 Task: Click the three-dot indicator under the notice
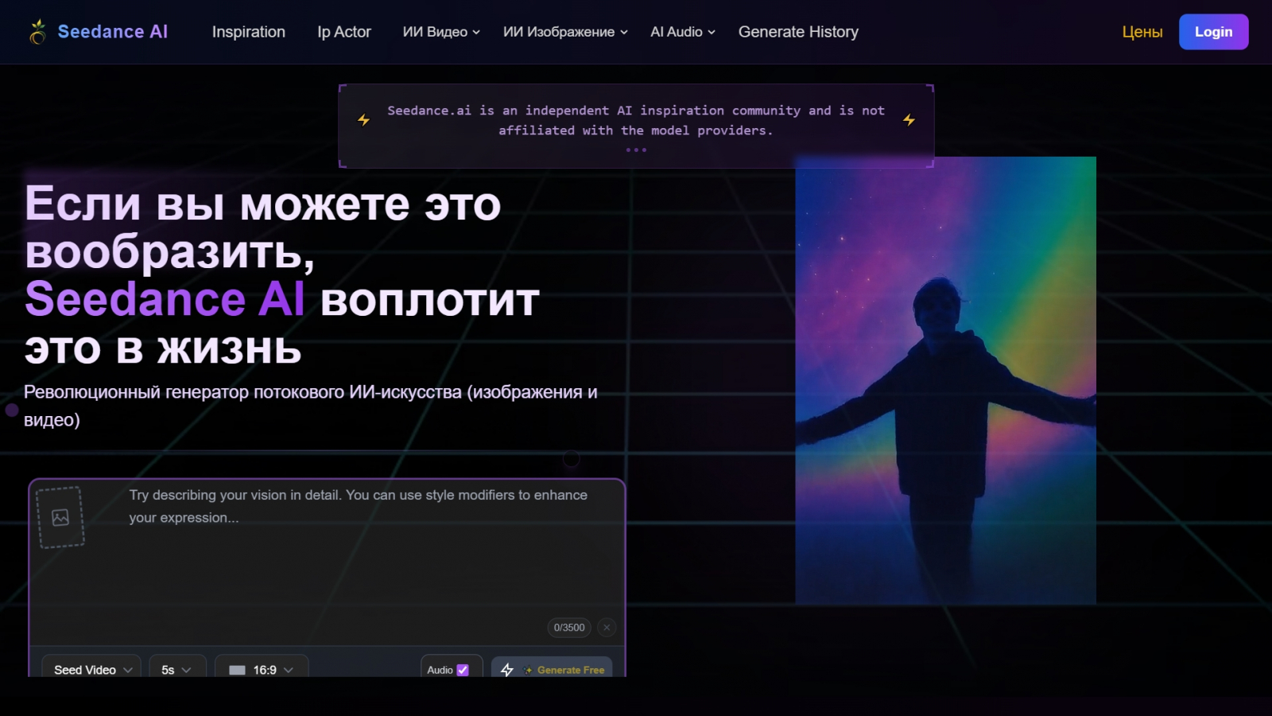(x=636, y=150)
